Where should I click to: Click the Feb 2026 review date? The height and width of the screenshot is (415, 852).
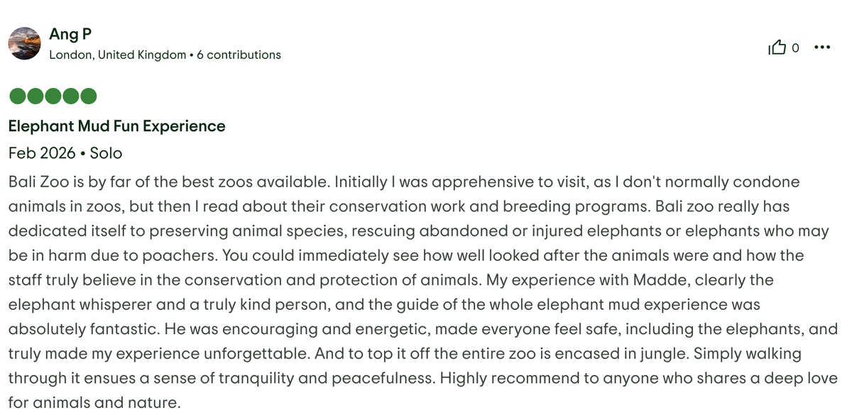[42, 153]
